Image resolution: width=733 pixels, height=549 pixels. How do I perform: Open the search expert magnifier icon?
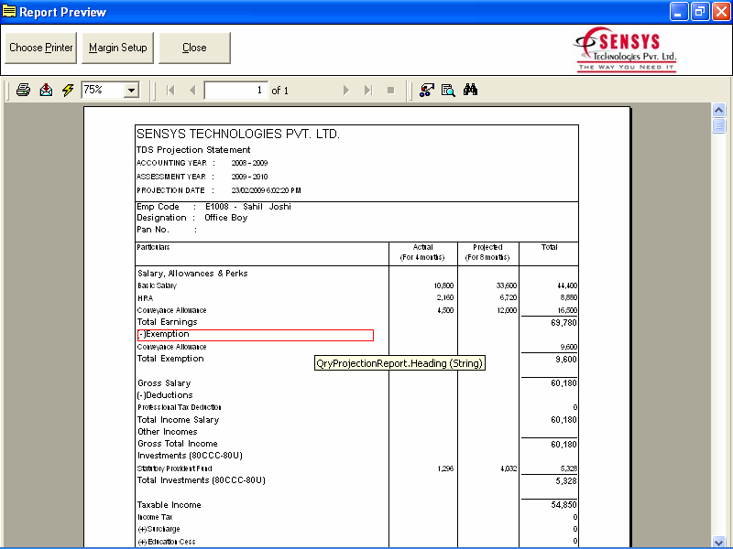click(x=448, y=90)
